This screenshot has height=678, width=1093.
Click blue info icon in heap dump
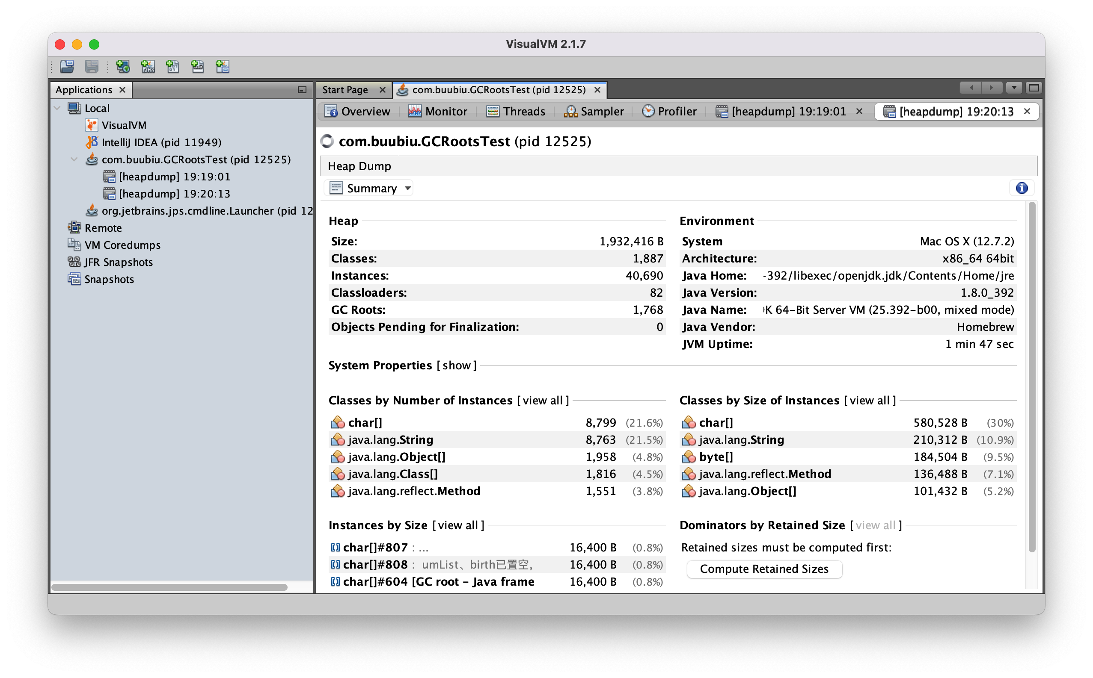1022,189
